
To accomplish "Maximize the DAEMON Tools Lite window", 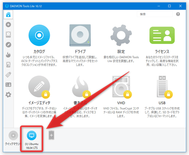I will point(169,6).
